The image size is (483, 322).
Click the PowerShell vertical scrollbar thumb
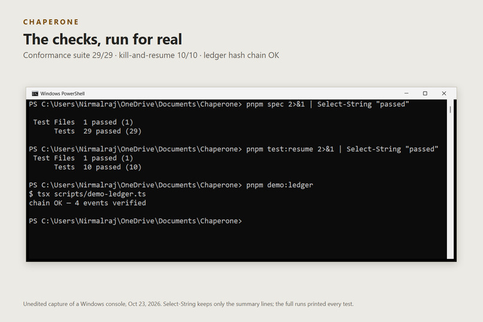(450, 109)
